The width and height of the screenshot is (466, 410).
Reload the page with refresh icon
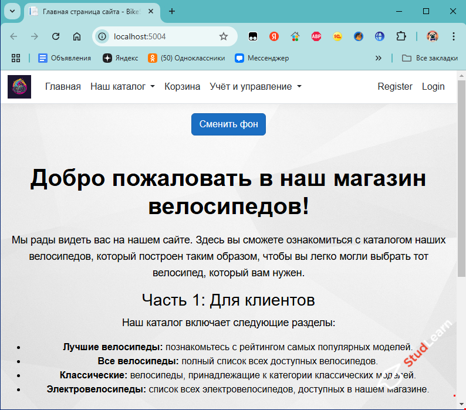(56, 36)
